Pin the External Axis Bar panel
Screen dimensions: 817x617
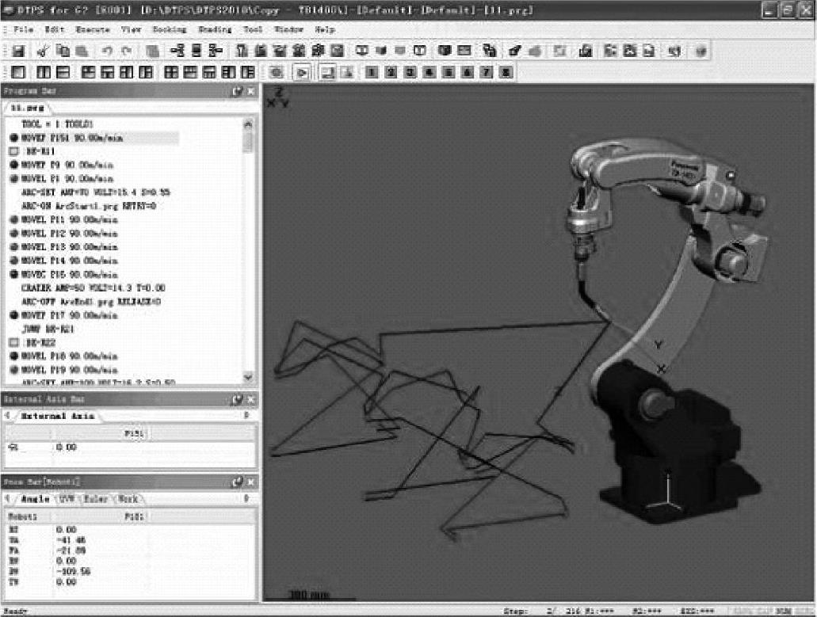pyautogui.click(x=237, y=399)
